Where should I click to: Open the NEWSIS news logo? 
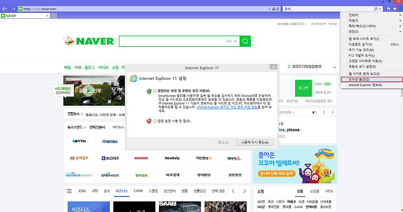tap(141, 158)
